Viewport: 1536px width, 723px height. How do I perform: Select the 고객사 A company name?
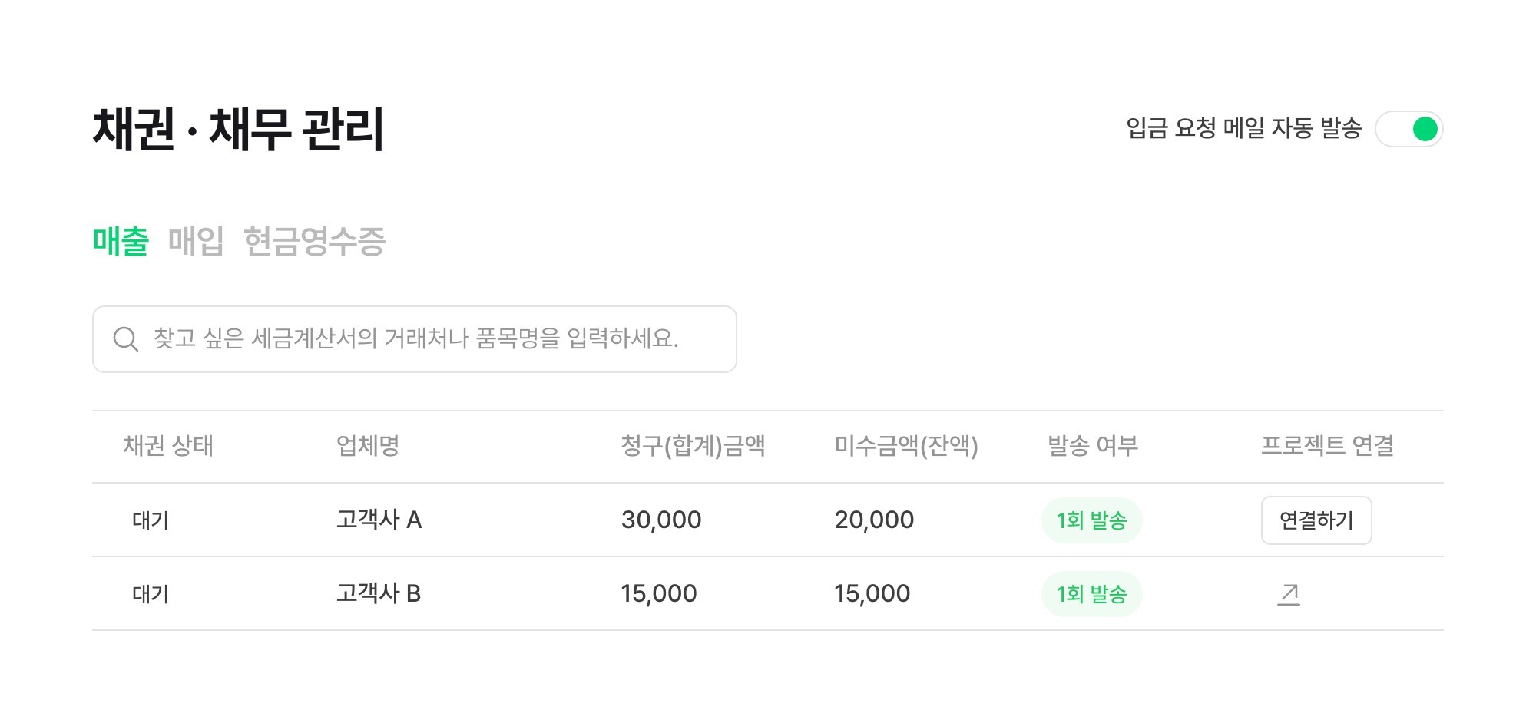click(x=379, y=520)
